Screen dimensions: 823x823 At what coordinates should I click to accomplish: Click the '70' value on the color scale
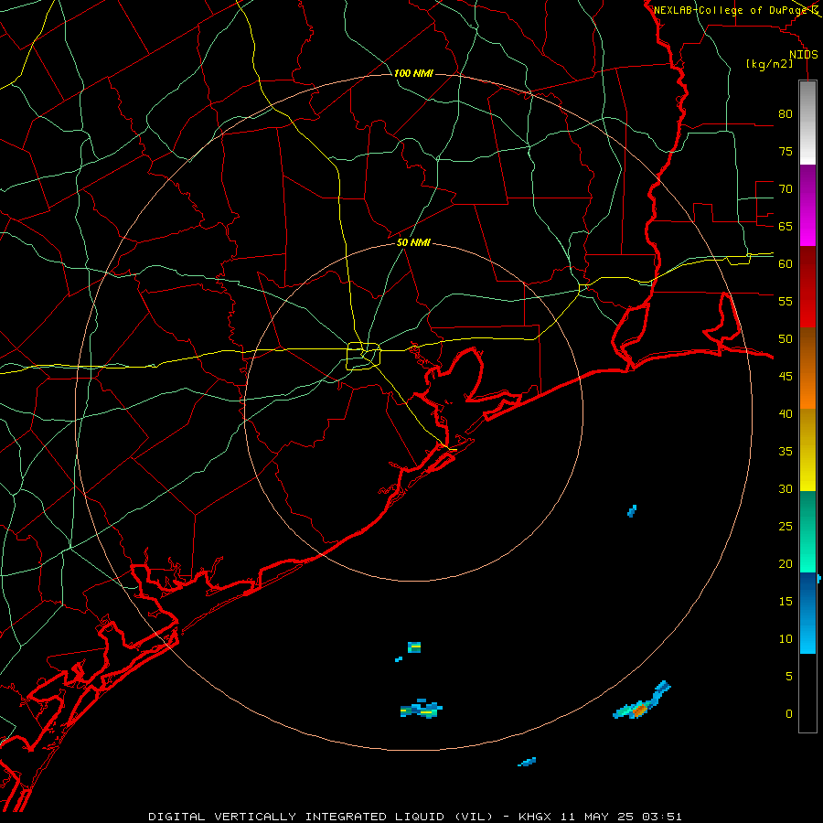(x=786, y=189)
